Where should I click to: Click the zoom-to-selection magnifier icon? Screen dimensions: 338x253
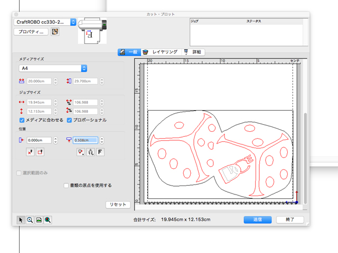pyautogui.click(x=48, y=220)
